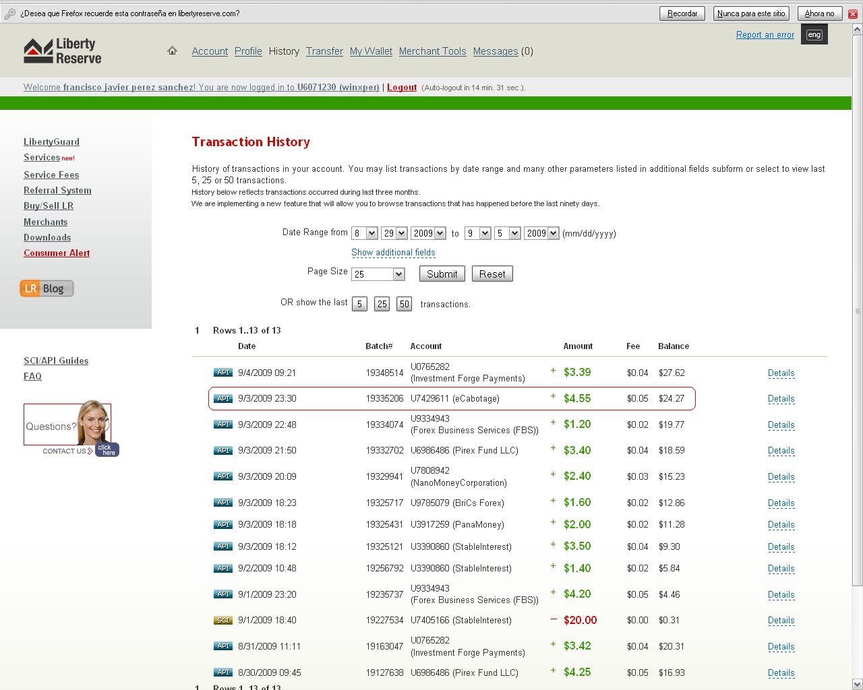Screen dimensions: 863x690
Task: Show the last 50 transactions
Action: (x=404, y=304)
